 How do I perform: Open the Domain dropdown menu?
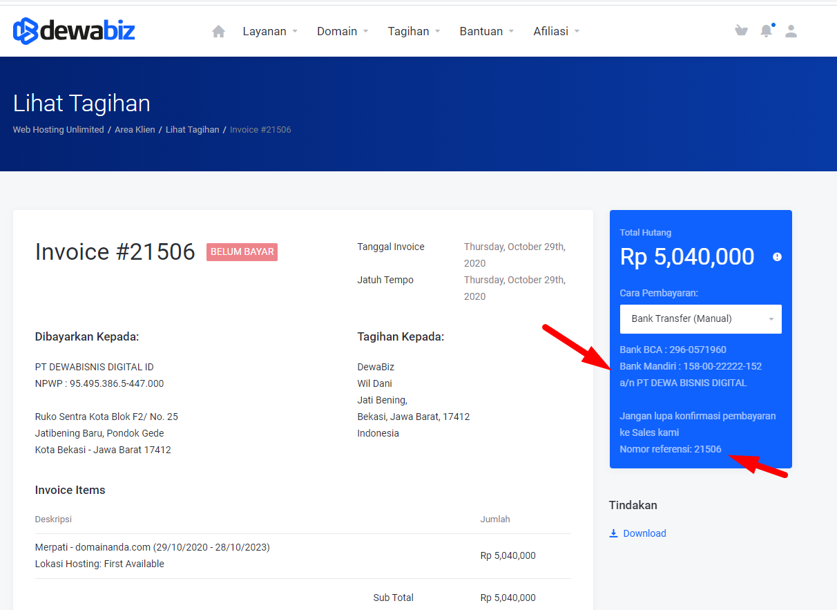[x=343, y=31]
